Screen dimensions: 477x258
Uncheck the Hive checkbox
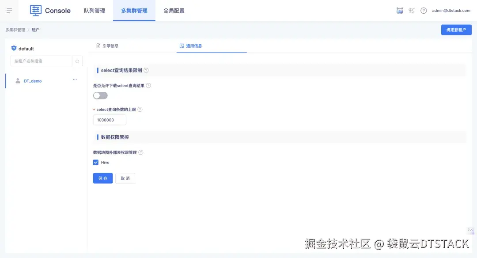[x=96, y=162]
